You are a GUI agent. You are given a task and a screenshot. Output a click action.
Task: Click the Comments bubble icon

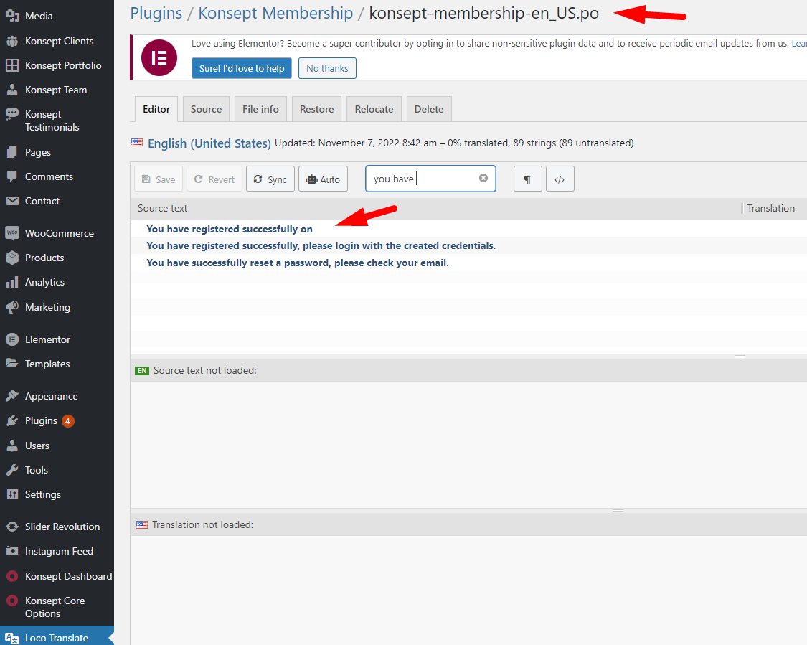tap(12, 176)
